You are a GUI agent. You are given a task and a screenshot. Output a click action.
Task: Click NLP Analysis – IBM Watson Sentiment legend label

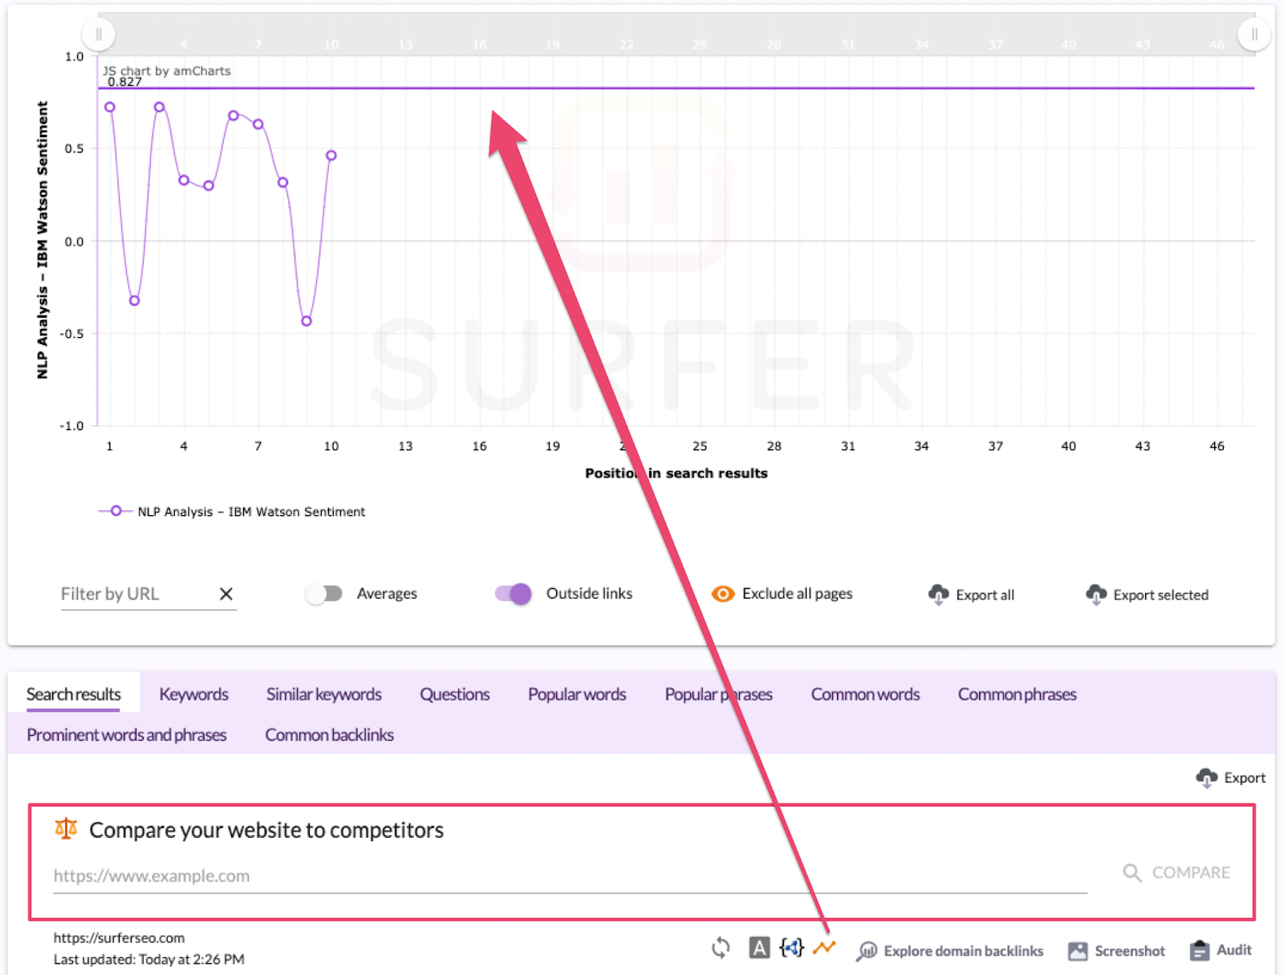tap(251, 512)
